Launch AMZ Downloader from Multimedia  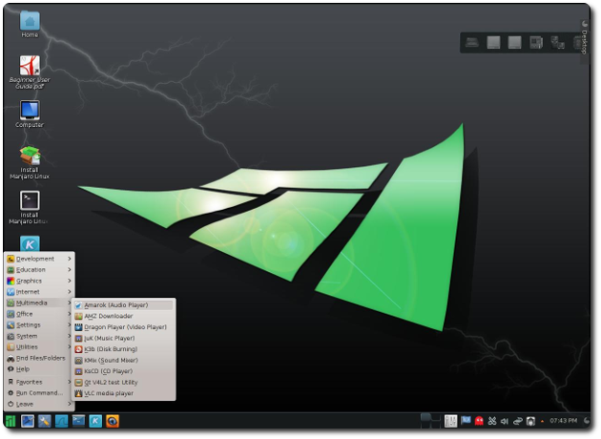[123, 316]
